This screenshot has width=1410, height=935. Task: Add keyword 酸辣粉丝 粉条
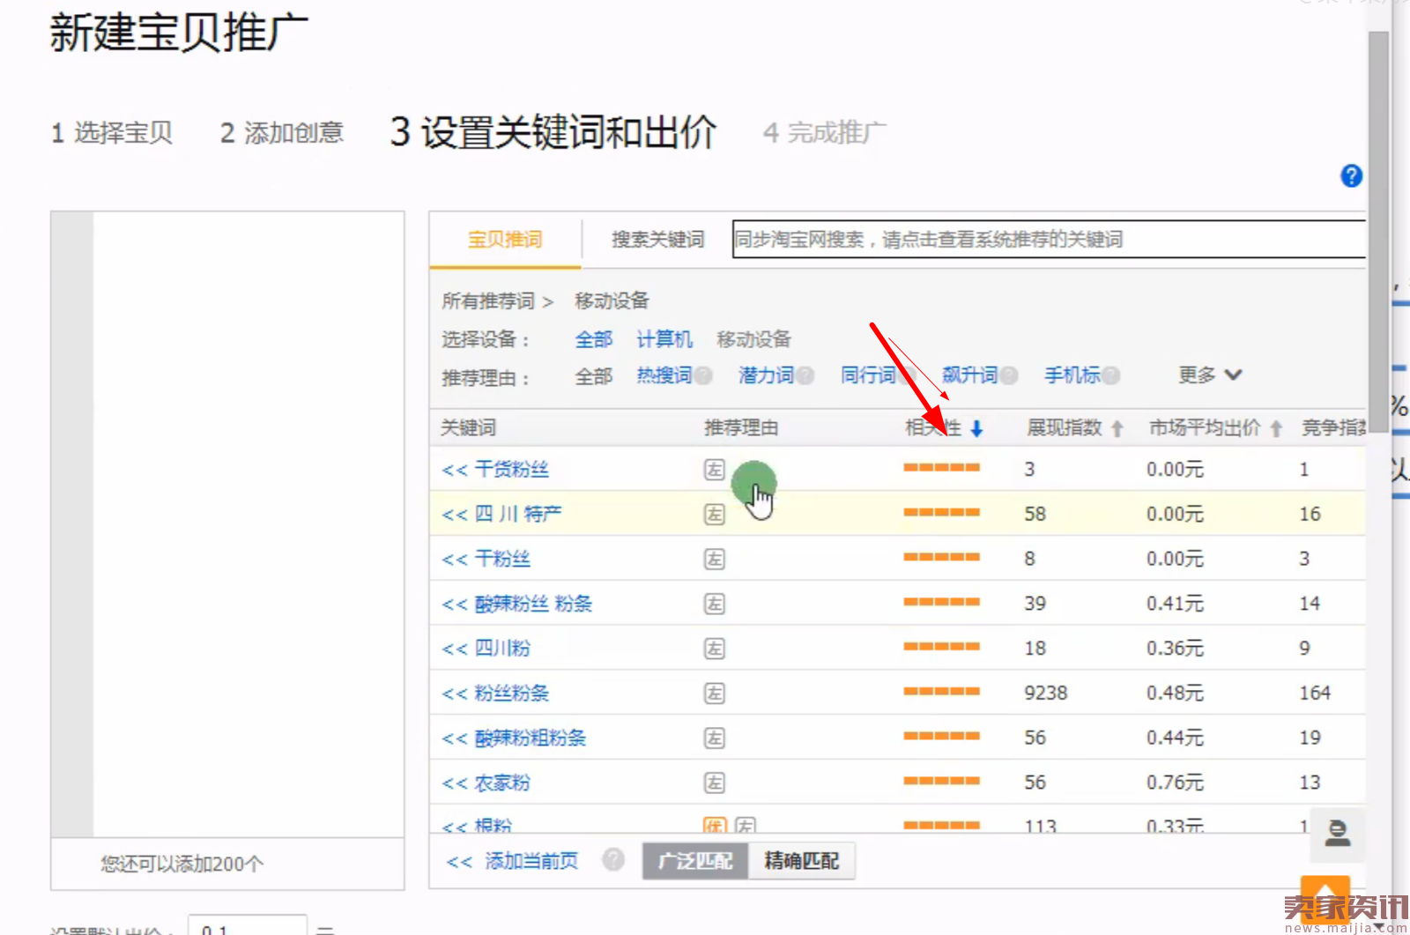coord(517,604)
